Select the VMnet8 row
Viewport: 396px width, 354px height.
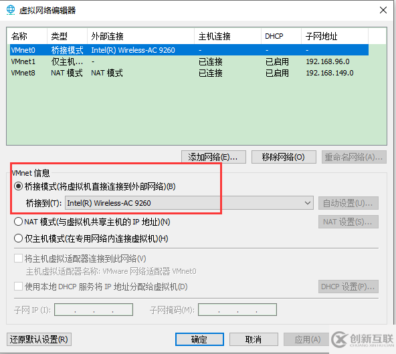(189, 73)
